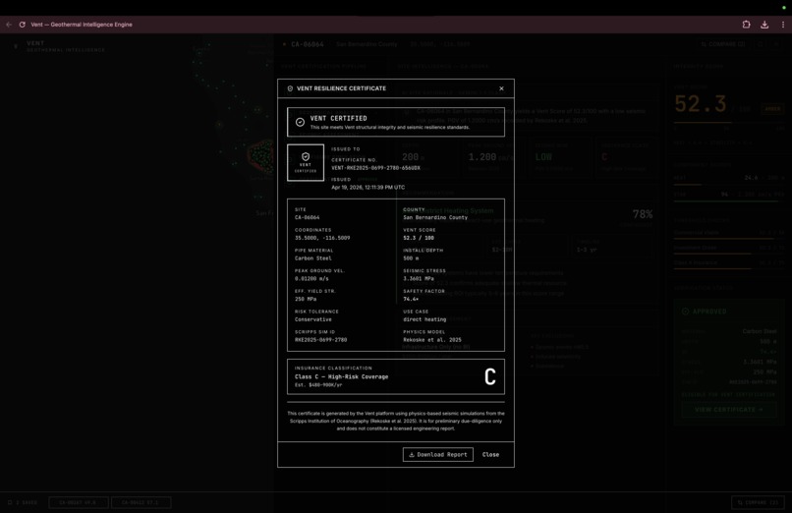Reload the Vent page

[23, 25]
